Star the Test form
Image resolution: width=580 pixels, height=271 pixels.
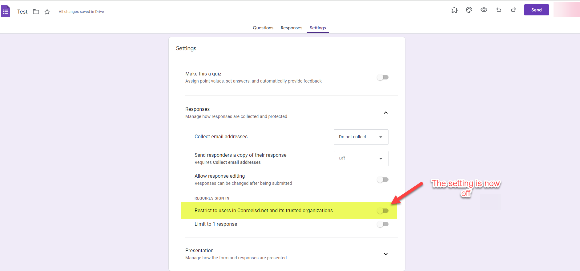click(x=47, y=12)
